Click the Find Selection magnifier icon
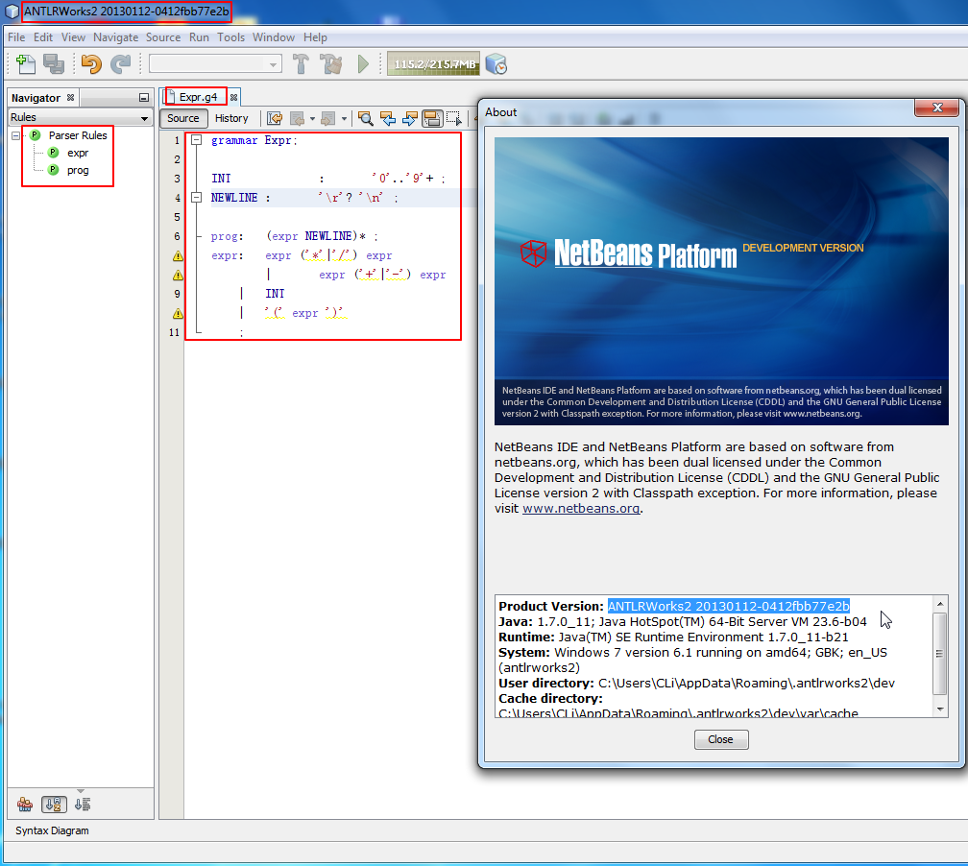The height and width of the screenshot is (866, 968). 366,118
